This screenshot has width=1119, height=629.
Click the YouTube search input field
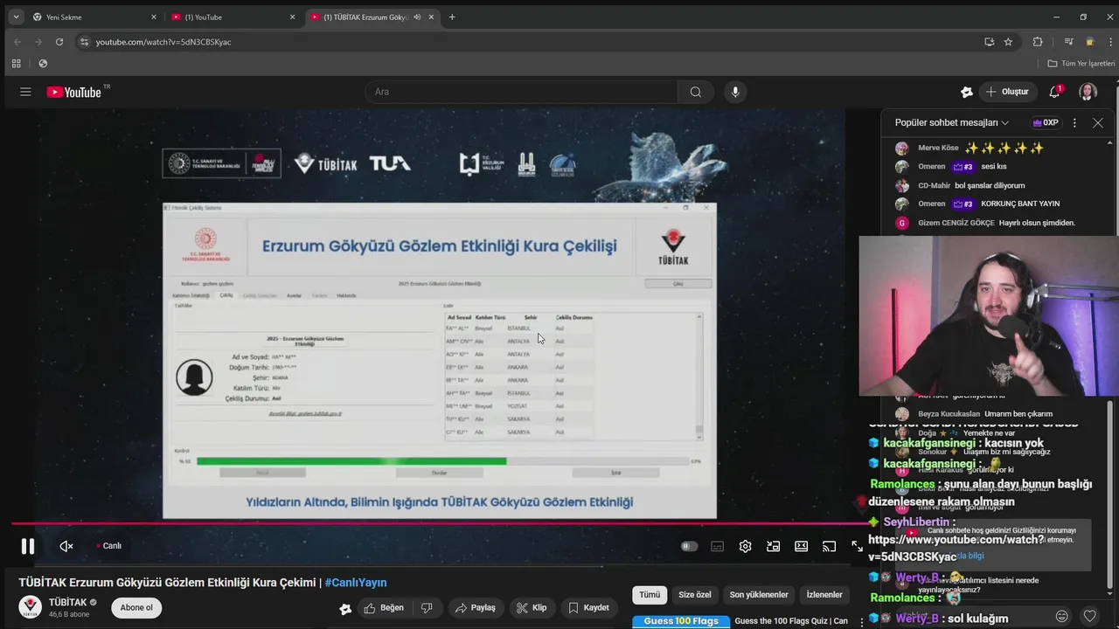pos(521,92)
